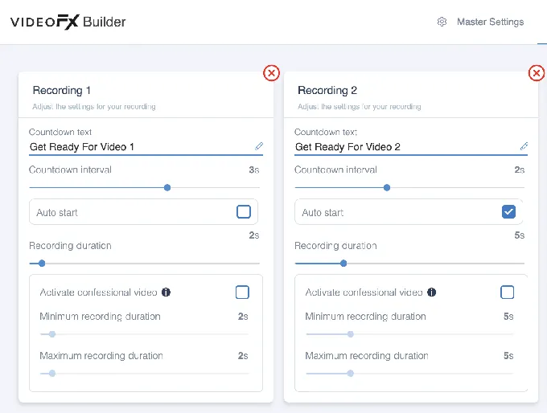Click Recording 1 recording duration slider handle

click(42, 263)
